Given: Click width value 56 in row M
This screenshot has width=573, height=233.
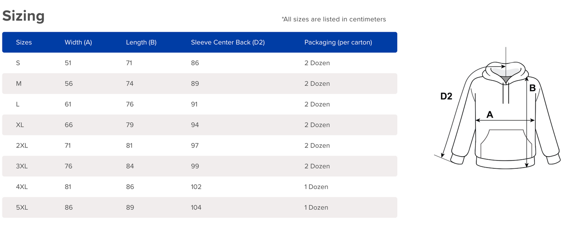Looking at the screenshot, I should 68,84.
